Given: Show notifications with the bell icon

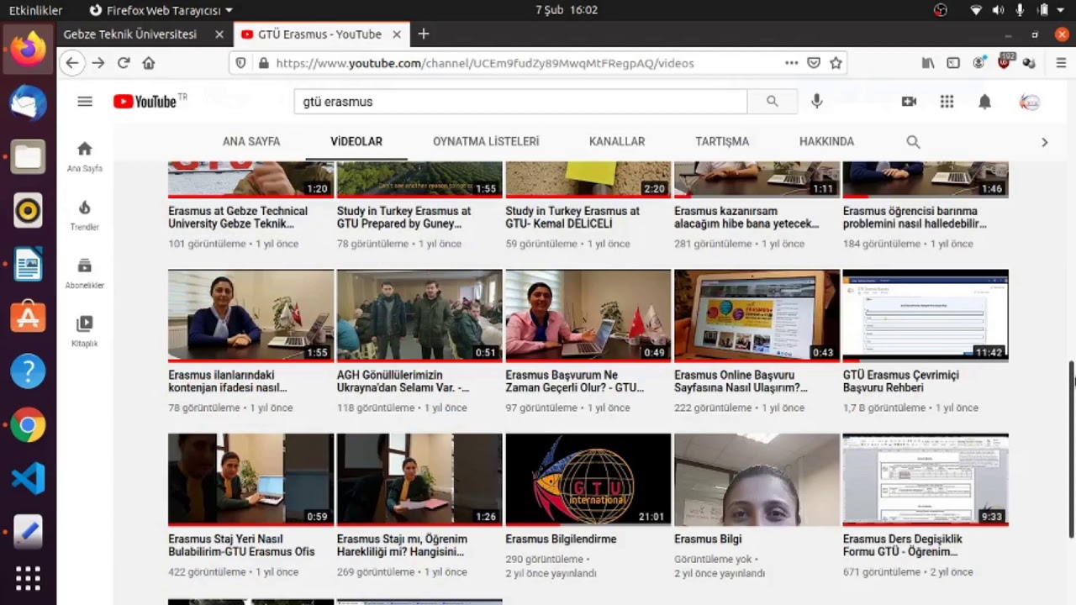Looking at the screenshot, I should click(x=984, y=102).
